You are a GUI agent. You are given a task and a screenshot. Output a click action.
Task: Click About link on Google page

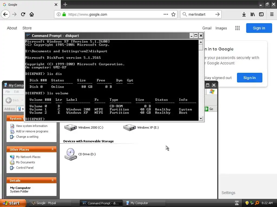tap(12, 28)
